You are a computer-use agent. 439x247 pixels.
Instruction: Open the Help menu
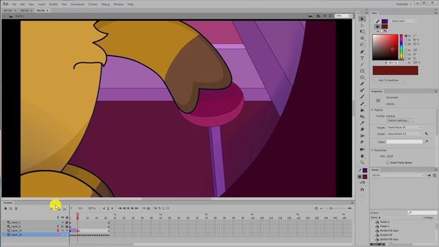130,5
